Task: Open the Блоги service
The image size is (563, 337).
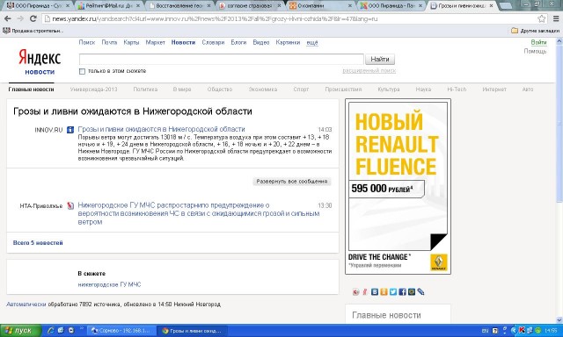Action: 238,42
